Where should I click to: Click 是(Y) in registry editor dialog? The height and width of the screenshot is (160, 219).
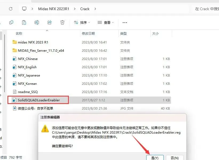[x=155, y=158]
